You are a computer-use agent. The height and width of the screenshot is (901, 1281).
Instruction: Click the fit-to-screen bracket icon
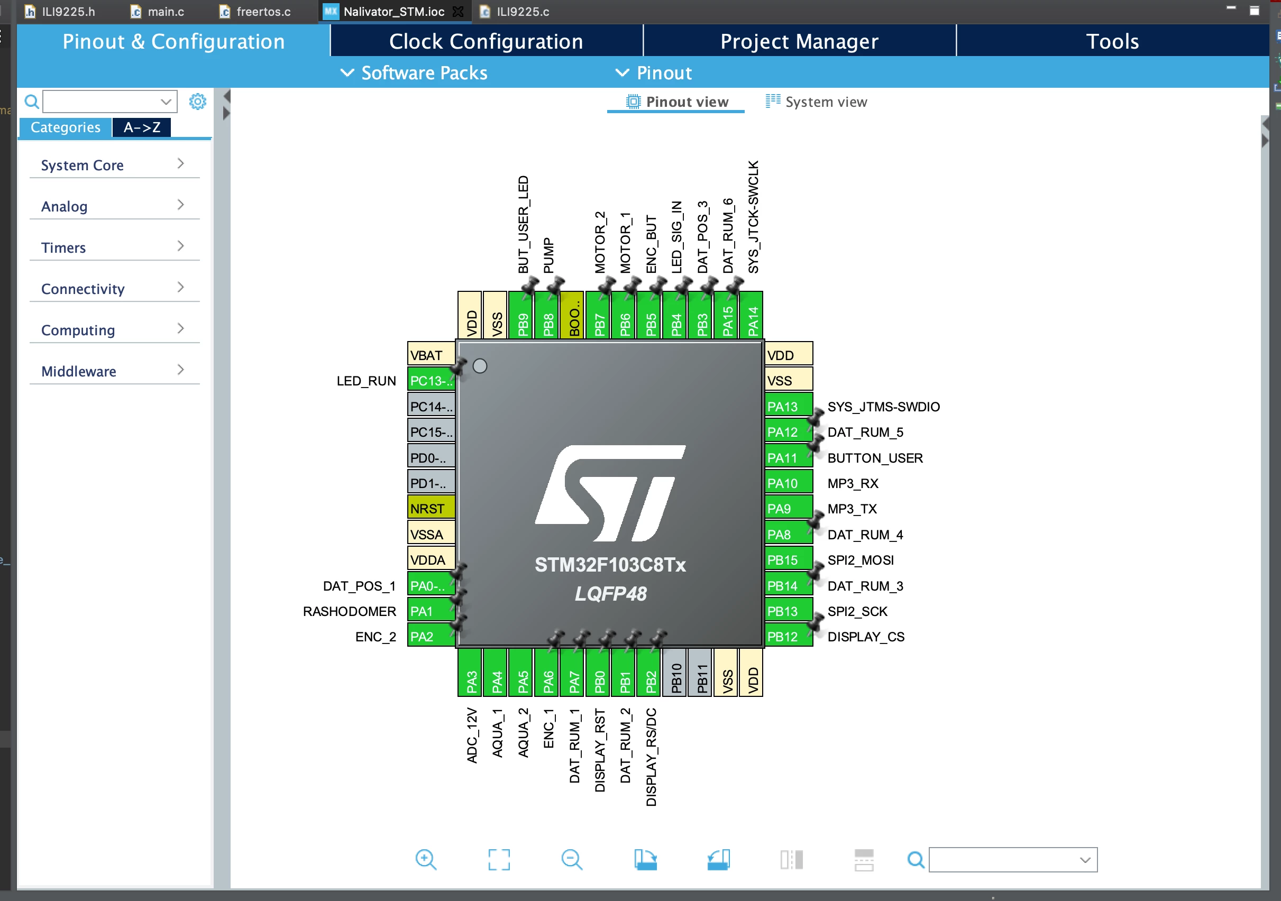[499, 859]
